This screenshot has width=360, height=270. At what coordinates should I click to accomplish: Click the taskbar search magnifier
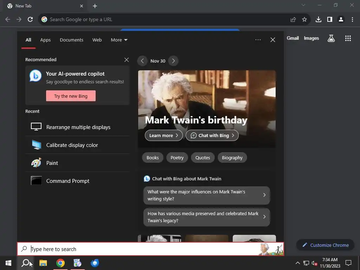pos(25,263)
